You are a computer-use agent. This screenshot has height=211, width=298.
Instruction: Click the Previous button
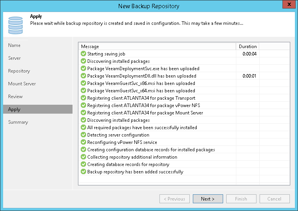point(175,199)
